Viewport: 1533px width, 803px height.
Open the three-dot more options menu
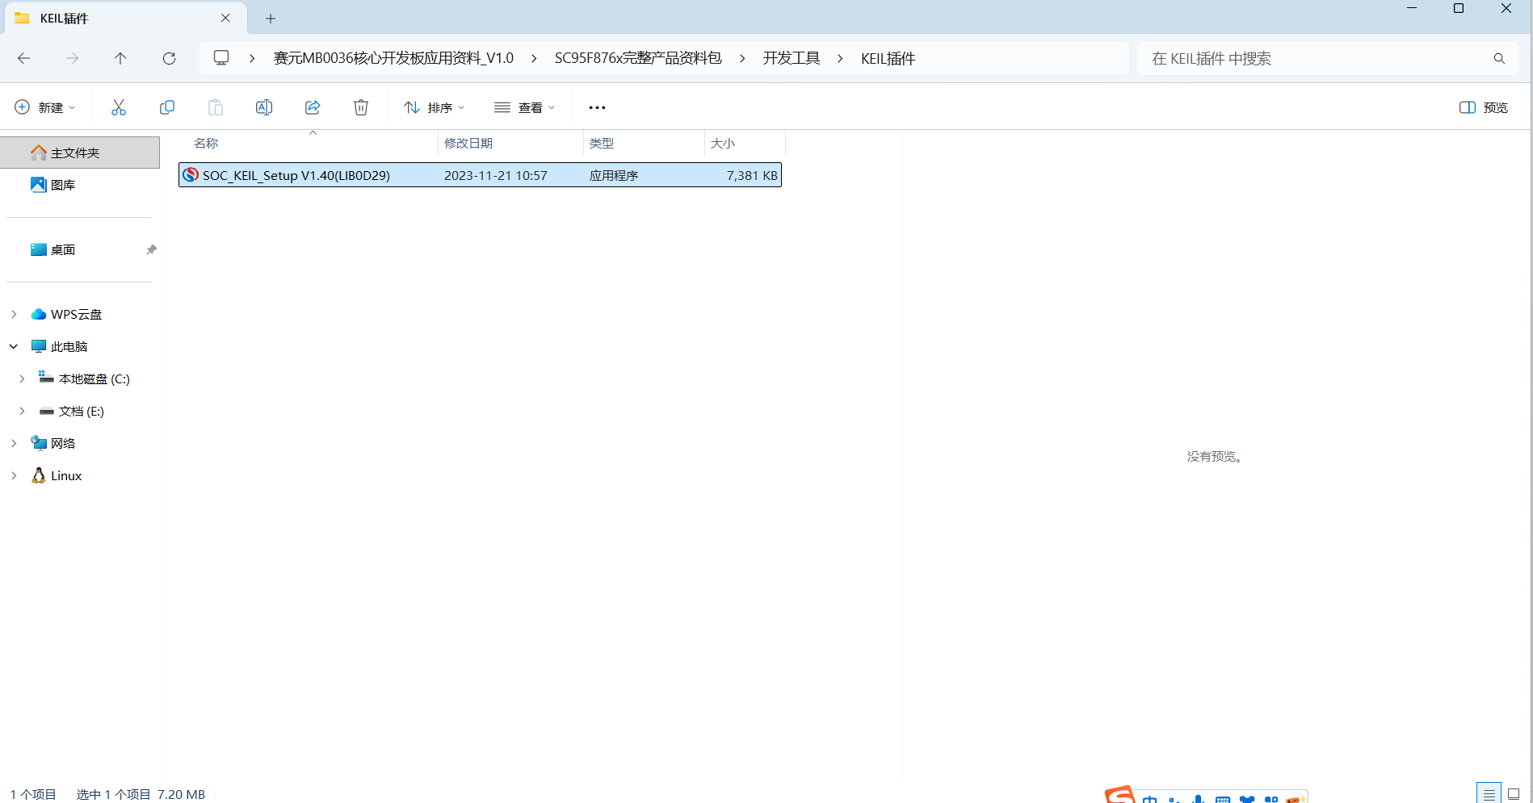597,107
